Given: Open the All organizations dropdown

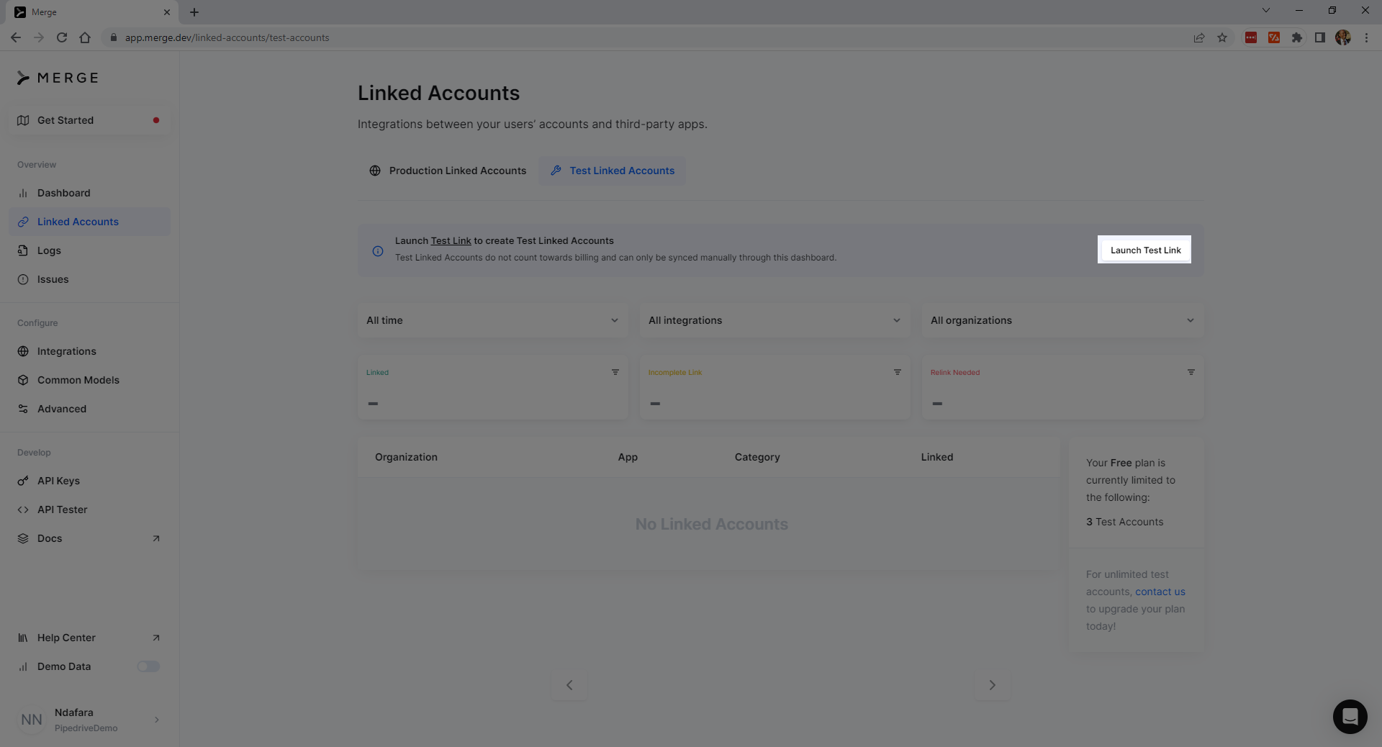Looking at the screenshot, I should tap(1062, 320).
